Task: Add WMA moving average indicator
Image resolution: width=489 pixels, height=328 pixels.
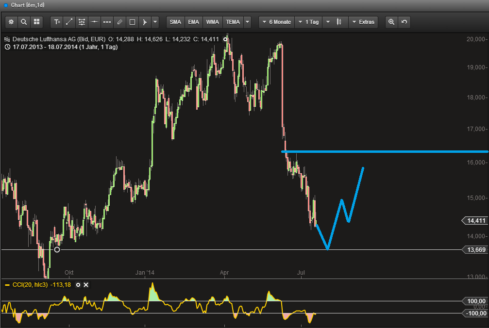Action: coord(212,22)
